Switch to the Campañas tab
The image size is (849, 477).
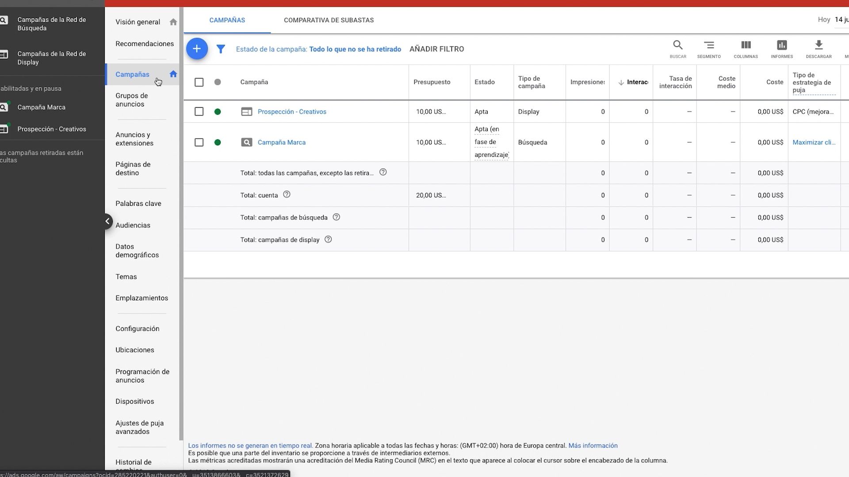click(x=227, y=20)
